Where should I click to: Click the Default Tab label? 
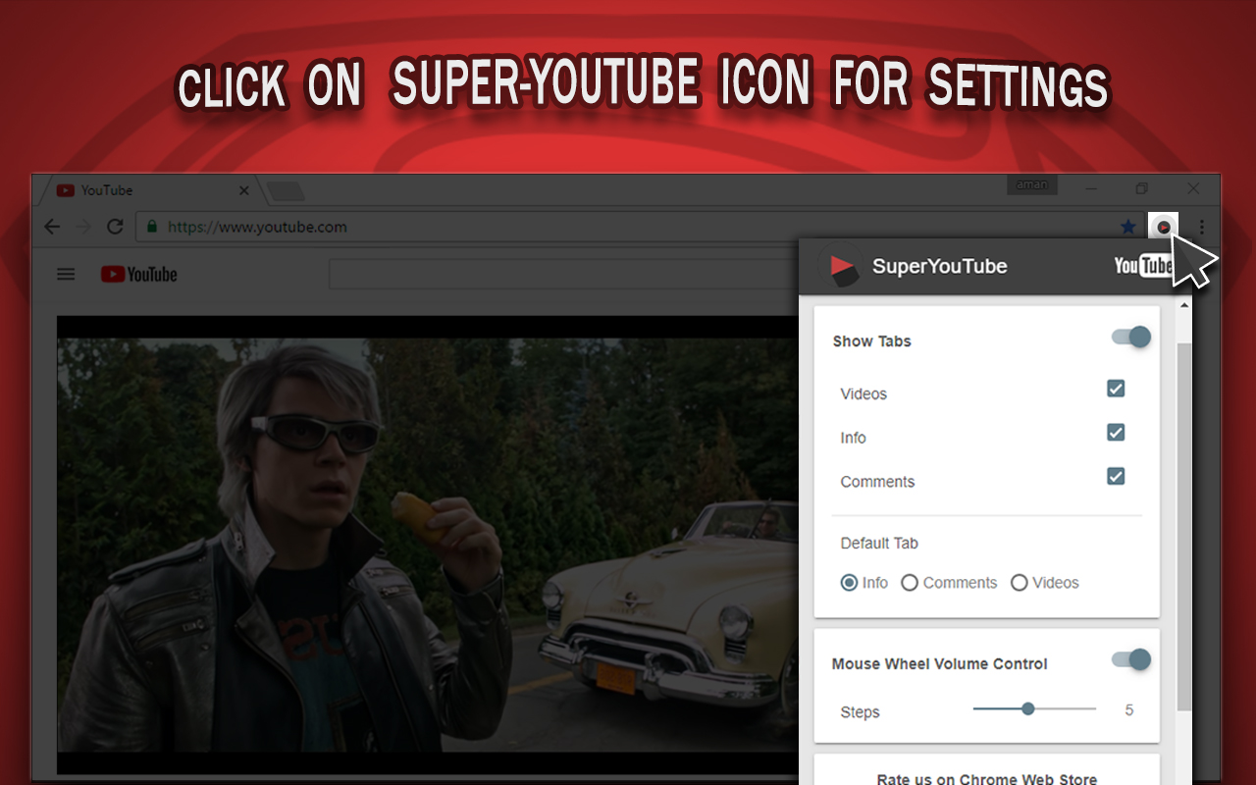879,544
